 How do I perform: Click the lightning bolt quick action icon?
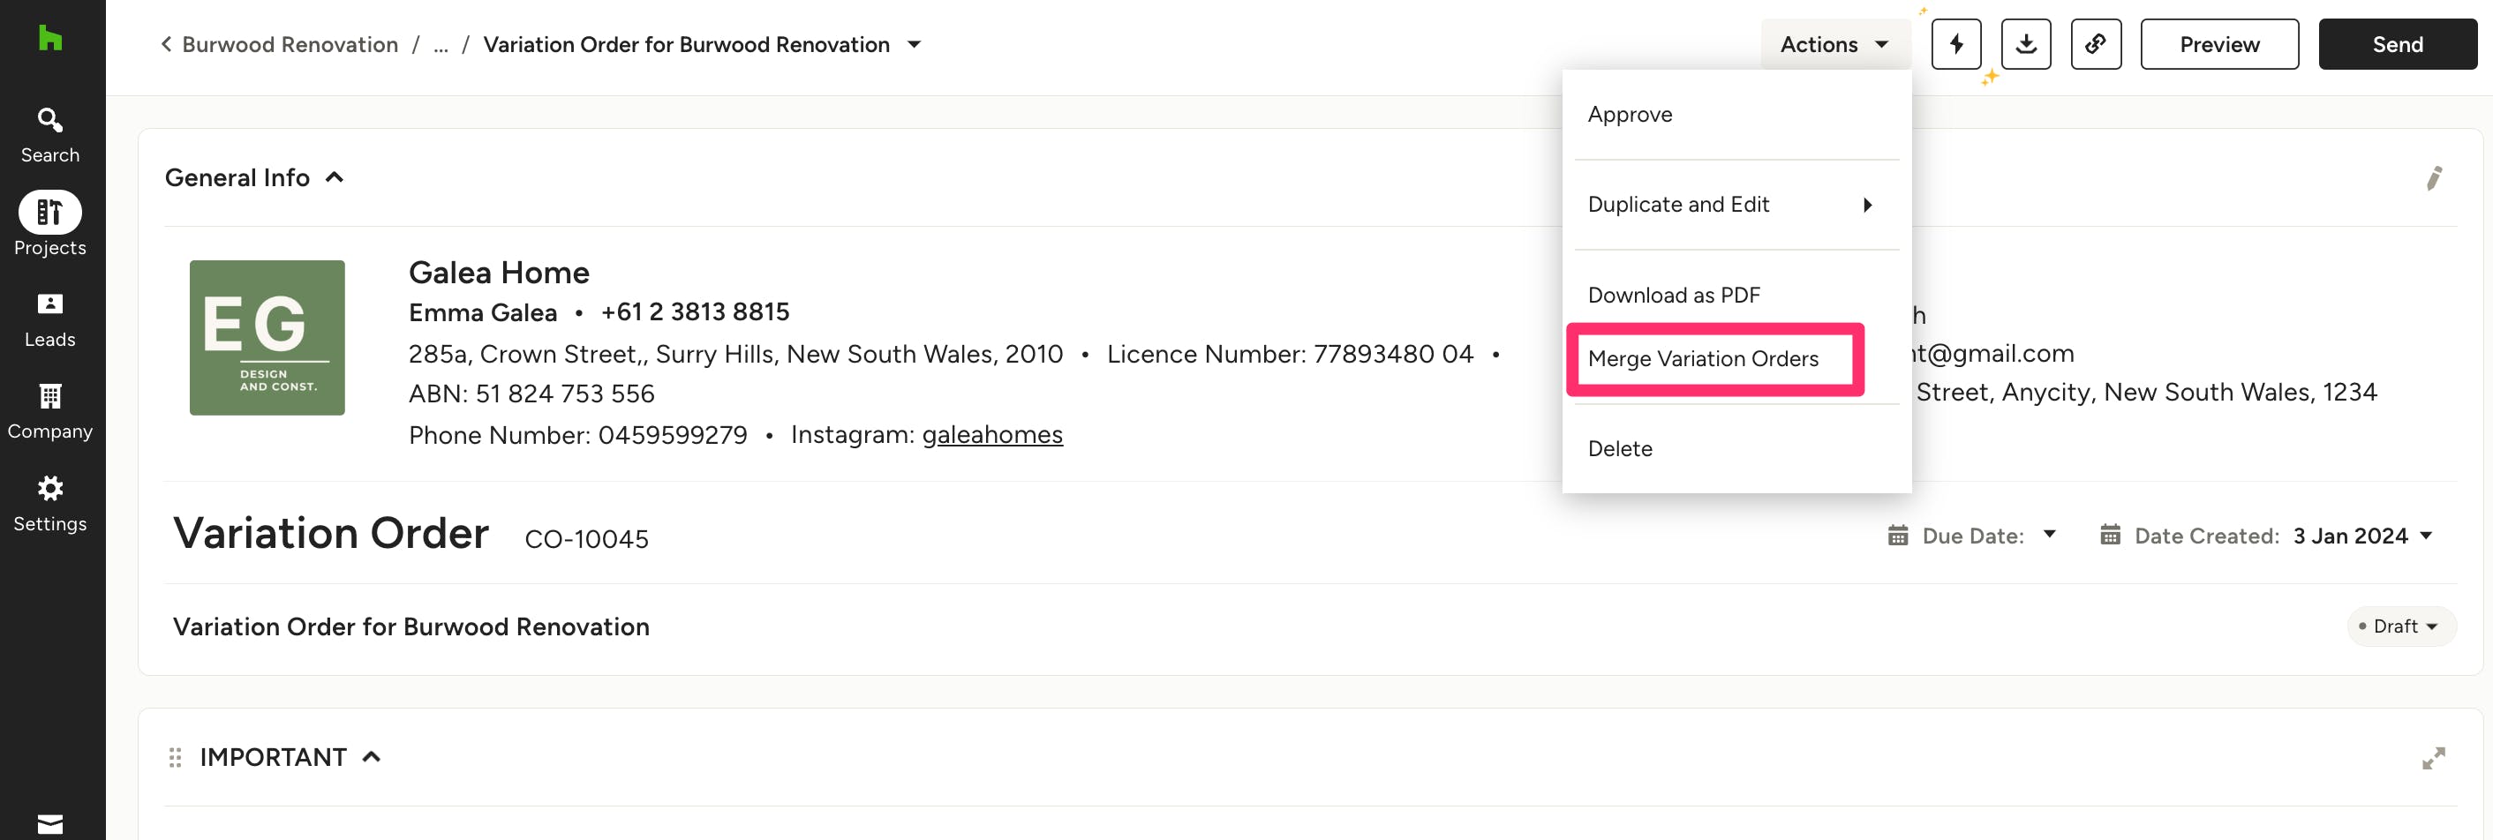[1956, 44]
